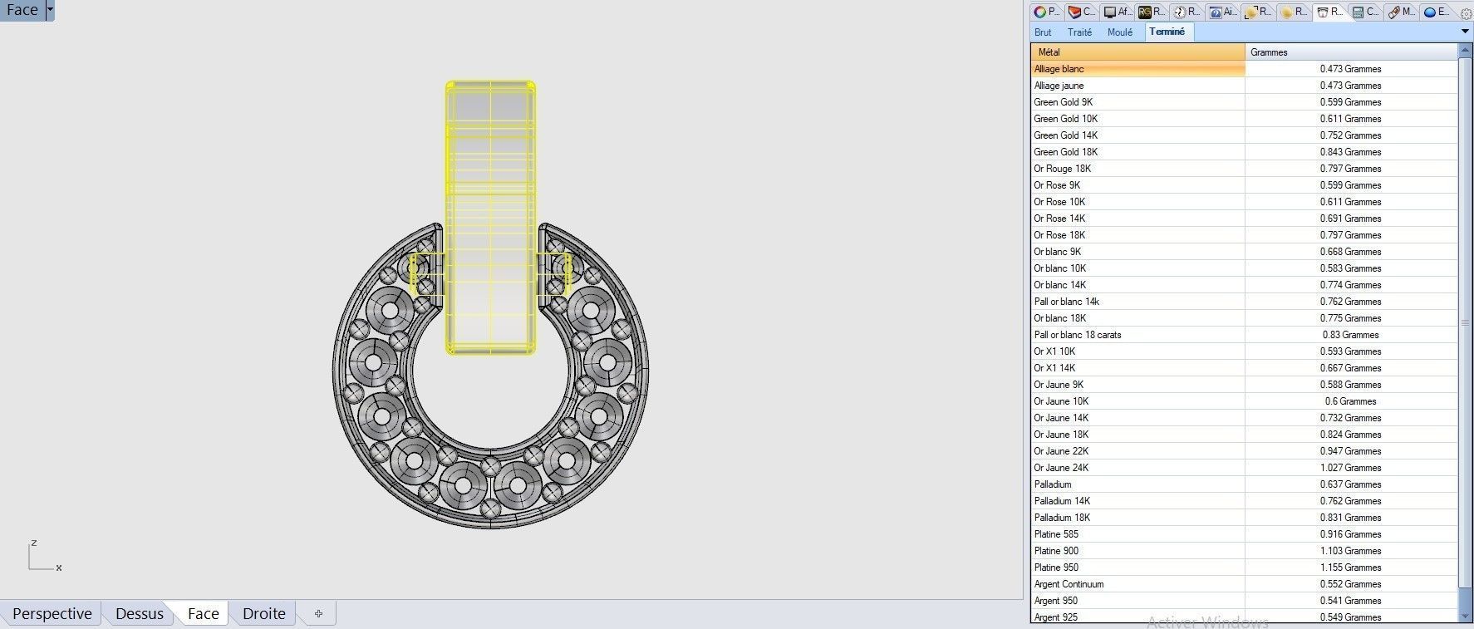Add a new viewport tab with plus icon

[x=318, y=614]
